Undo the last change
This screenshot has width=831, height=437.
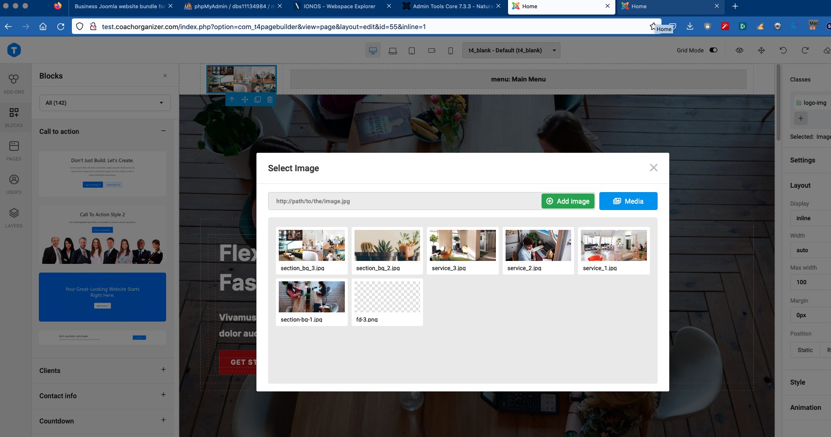click(x=783, y=50)
